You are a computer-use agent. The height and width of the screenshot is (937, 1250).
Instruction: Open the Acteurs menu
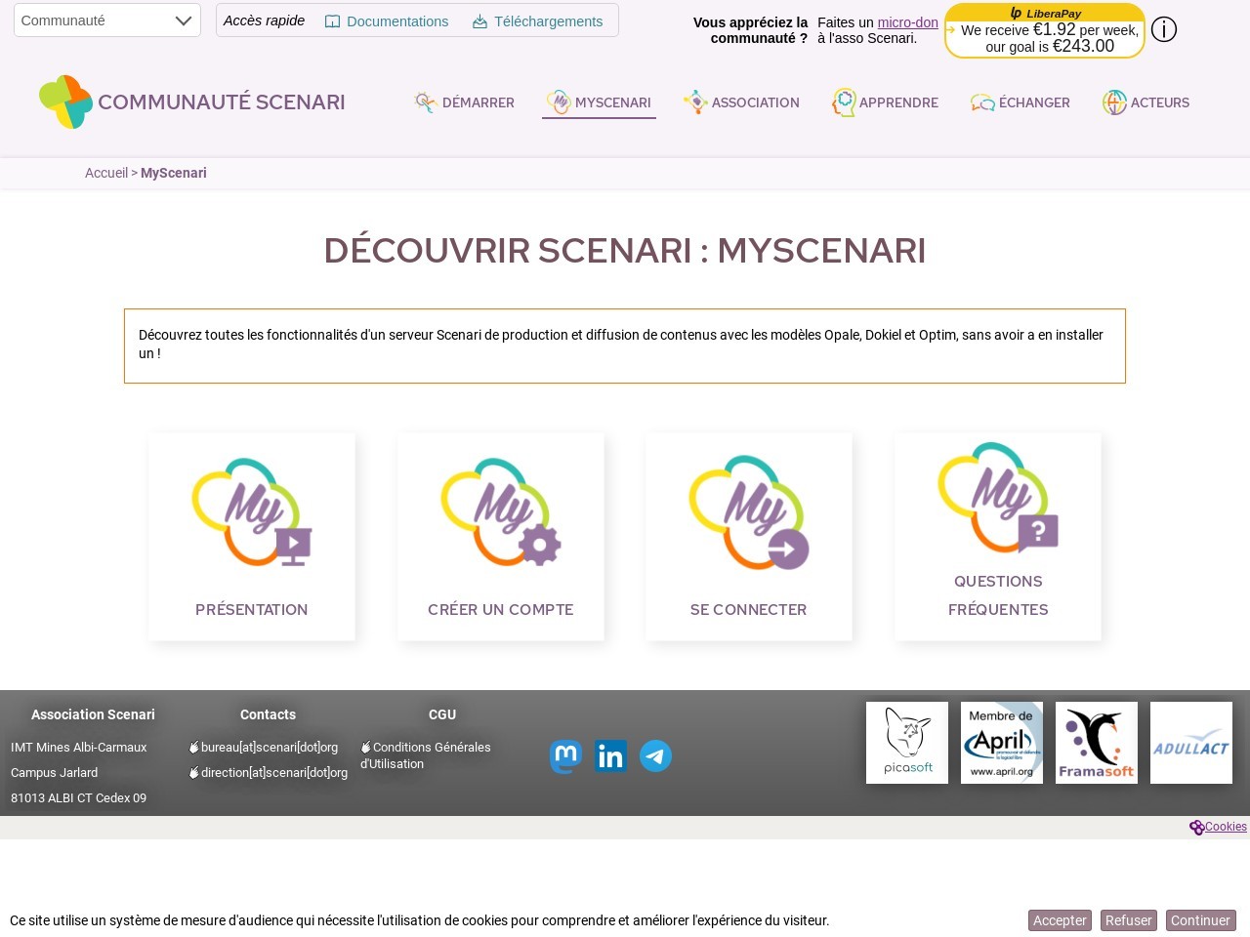pos(1146,102)
